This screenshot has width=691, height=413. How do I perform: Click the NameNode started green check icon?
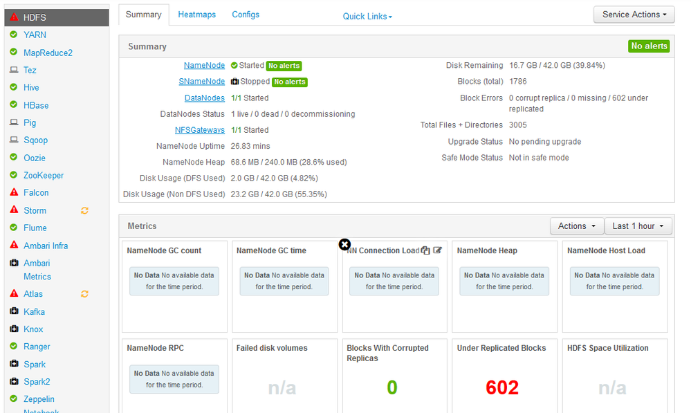pos(234,66)
